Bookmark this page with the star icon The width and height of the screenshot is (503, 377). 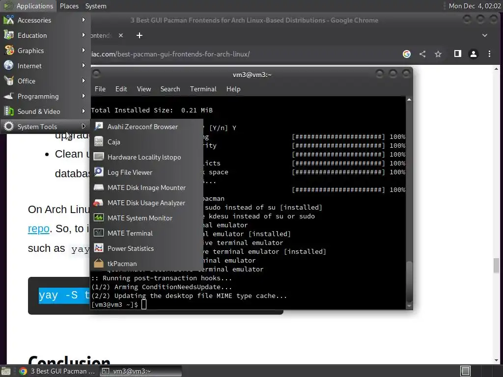pos(438,54)
